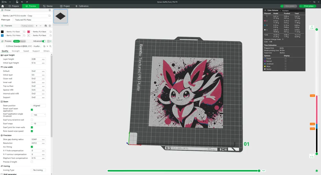Open the File menu
Image resolution: width=321 pixels, height=175 pixels.
4,2
